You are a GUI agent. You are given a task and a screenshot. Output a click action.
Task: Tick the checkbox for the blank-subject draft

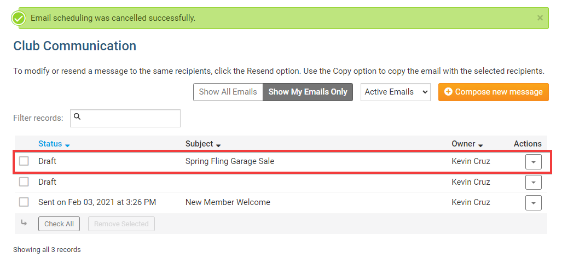(x=24, y=181)
